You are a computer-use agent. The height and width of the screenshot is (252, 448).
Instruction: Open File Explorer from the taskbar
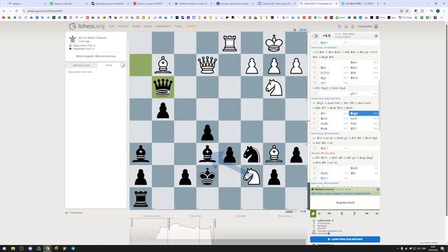[x=13, y=248]
